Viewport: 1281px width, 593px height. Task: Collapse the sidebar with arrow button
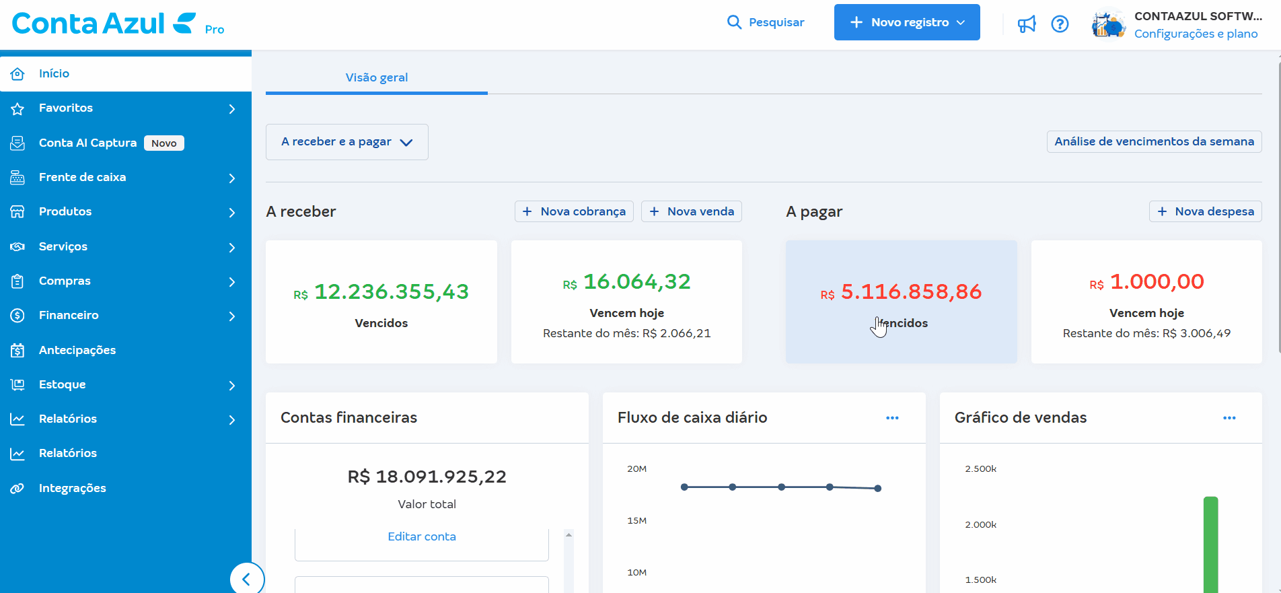click(x=247, y=579)
